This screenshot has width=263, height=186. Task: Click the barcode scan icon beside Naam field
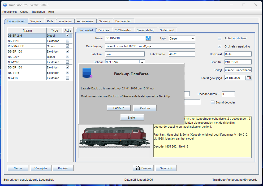[x=148, y=38]
